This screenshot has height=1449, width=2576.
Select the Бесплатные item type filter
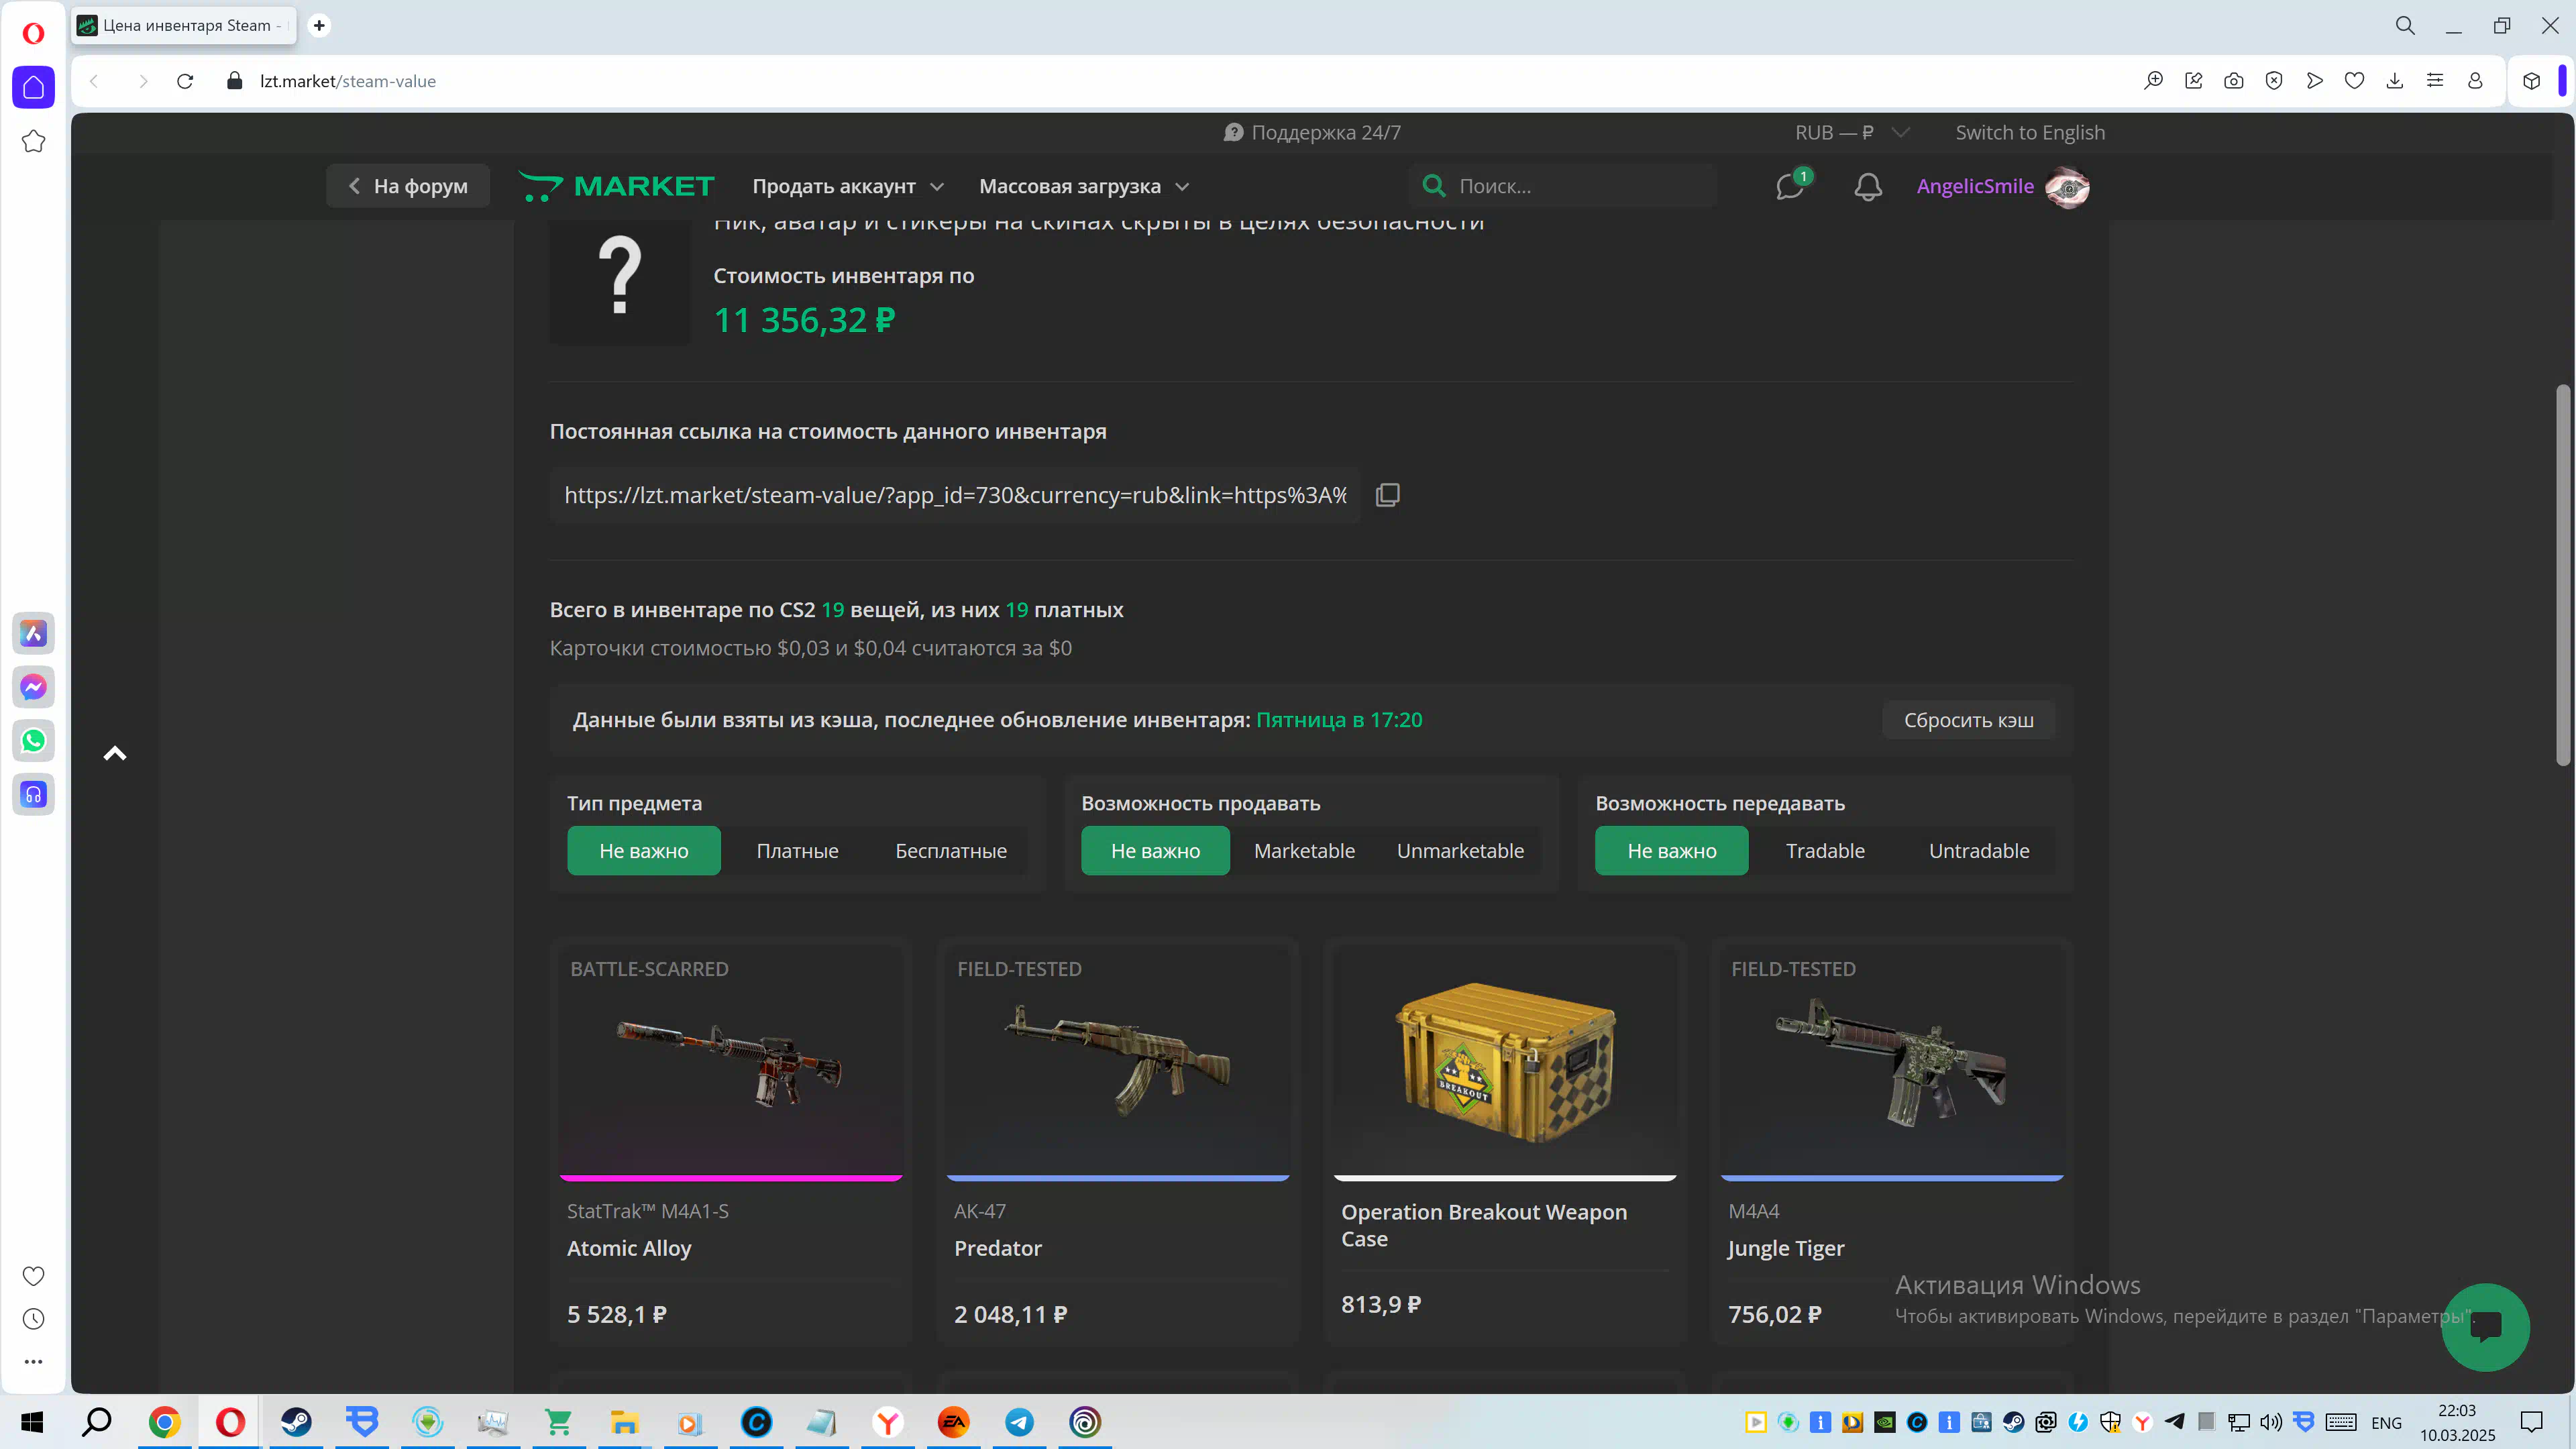(x=950, y=850)
